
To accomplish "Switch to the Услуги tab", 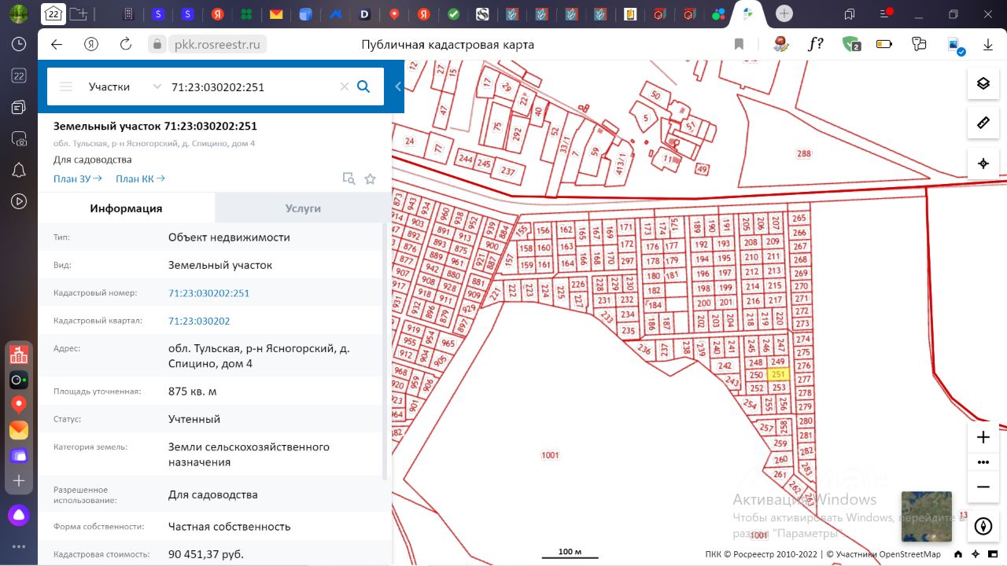I will tap(303, 208).
